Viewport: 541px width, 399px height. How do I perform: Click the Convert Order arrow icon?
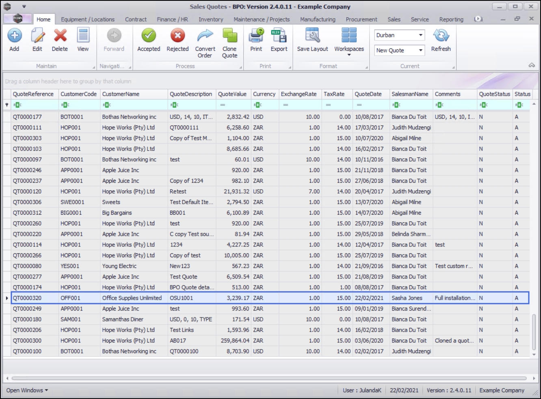coord(205,36)
